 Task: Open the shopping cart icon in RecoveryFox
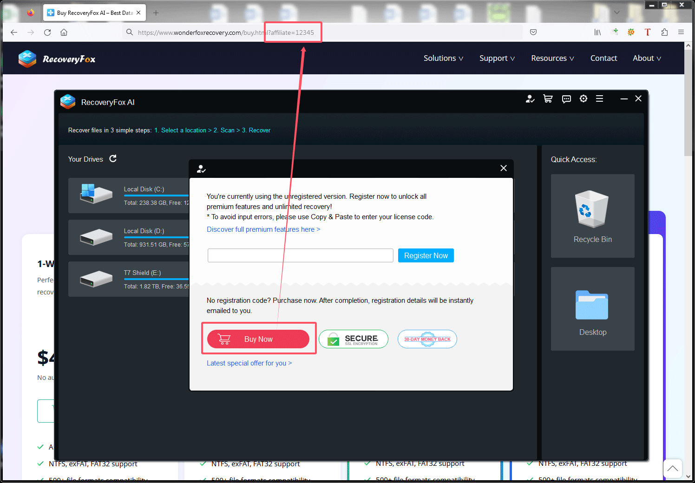pyautogui.click(x=548, y=99)
